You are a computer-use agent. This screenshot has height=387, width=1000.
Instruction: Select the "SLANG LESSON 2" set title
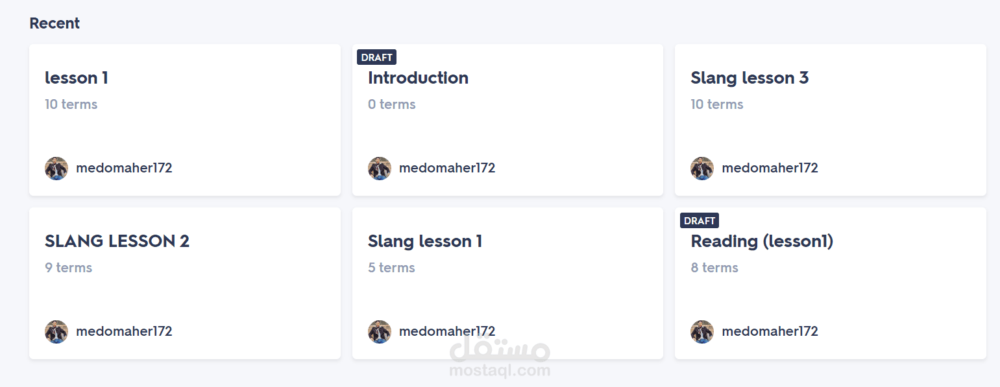pos(117,242)
